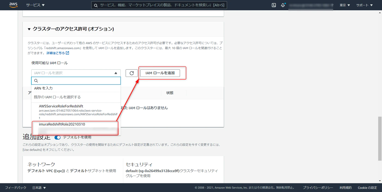Viewport: 382px width, 192px height.
Task: Open the 利用規約 link
Action: [345, 188]
